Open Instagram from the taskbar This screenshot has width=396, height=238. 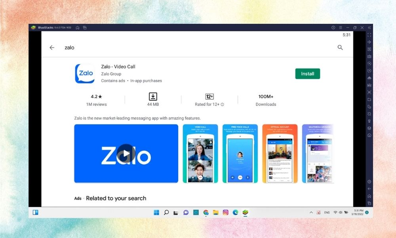click(226, 213)
